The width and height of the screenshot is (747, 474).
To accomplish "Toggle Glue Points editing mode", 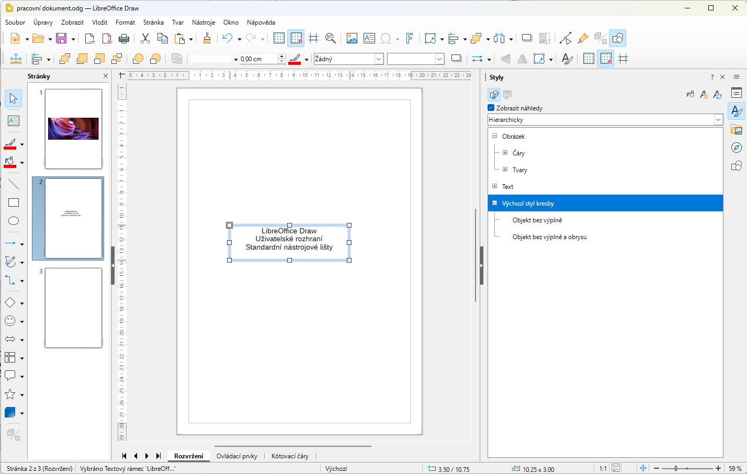I will click(583, 38).
